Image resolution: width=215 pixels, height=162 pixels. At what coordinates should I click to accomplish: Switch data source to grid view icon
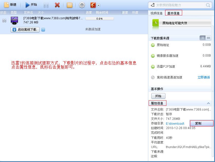click(208, 38)
